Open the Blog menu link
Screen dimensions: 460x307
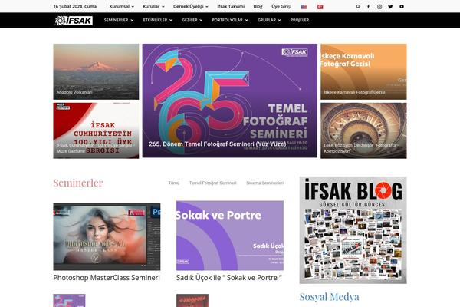point(258,6)
